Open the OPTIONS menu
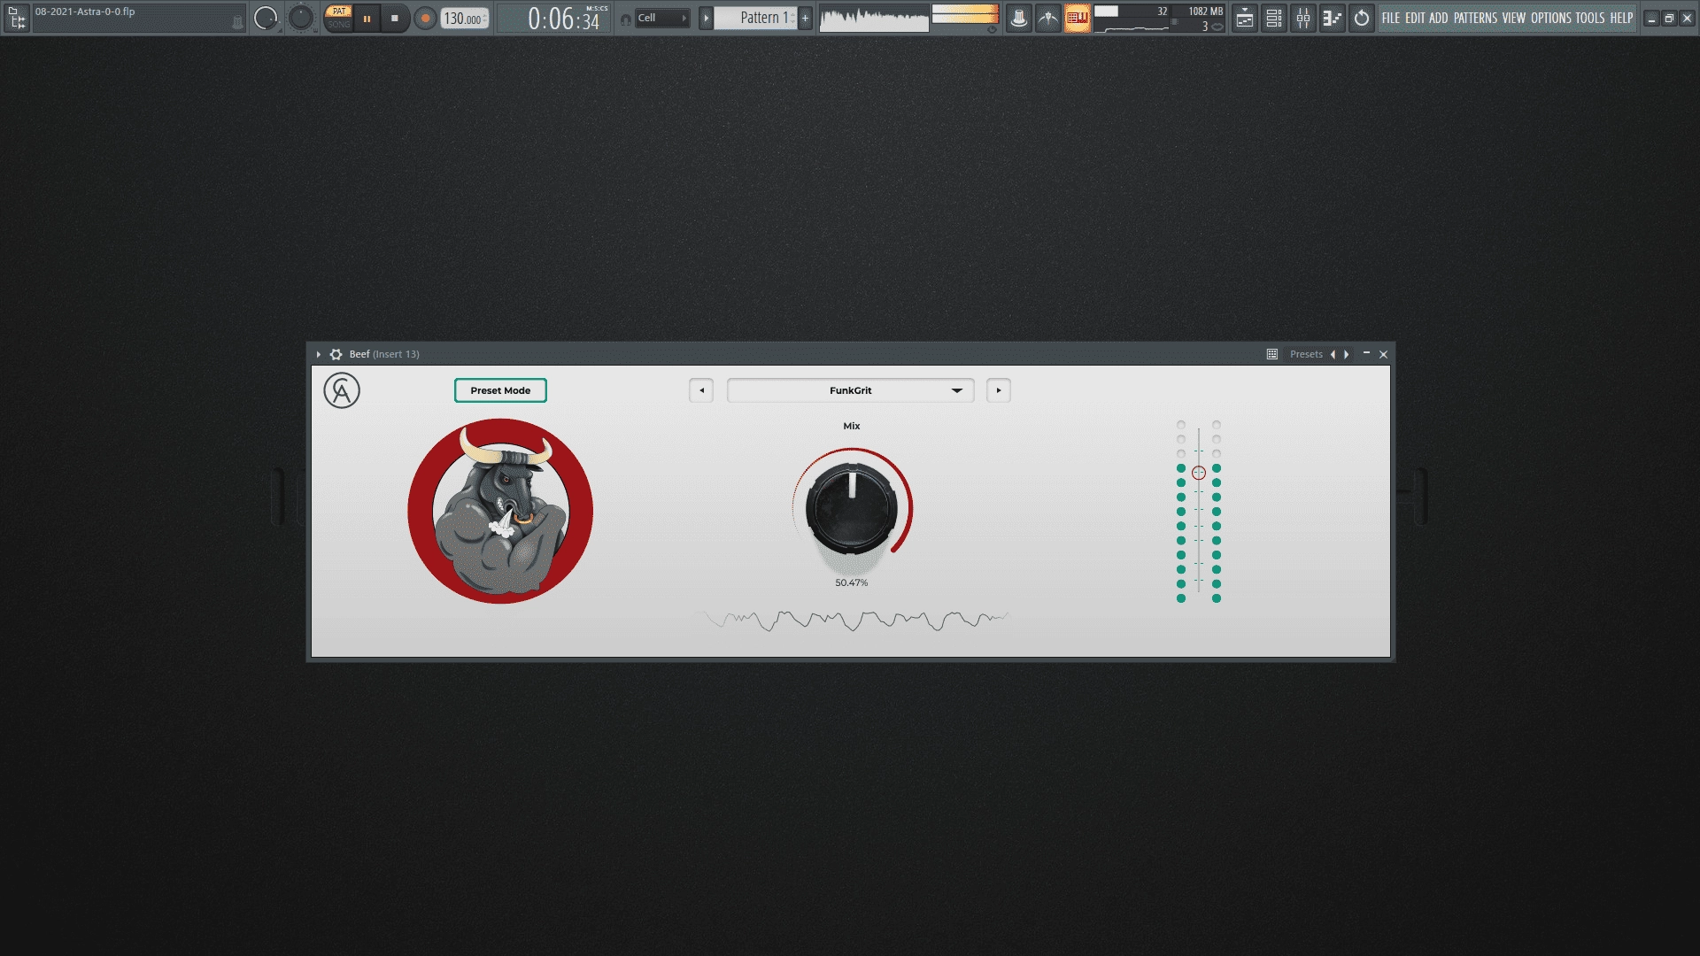This screenshot has height=956, width=1700. click(x=1551, y=18)
